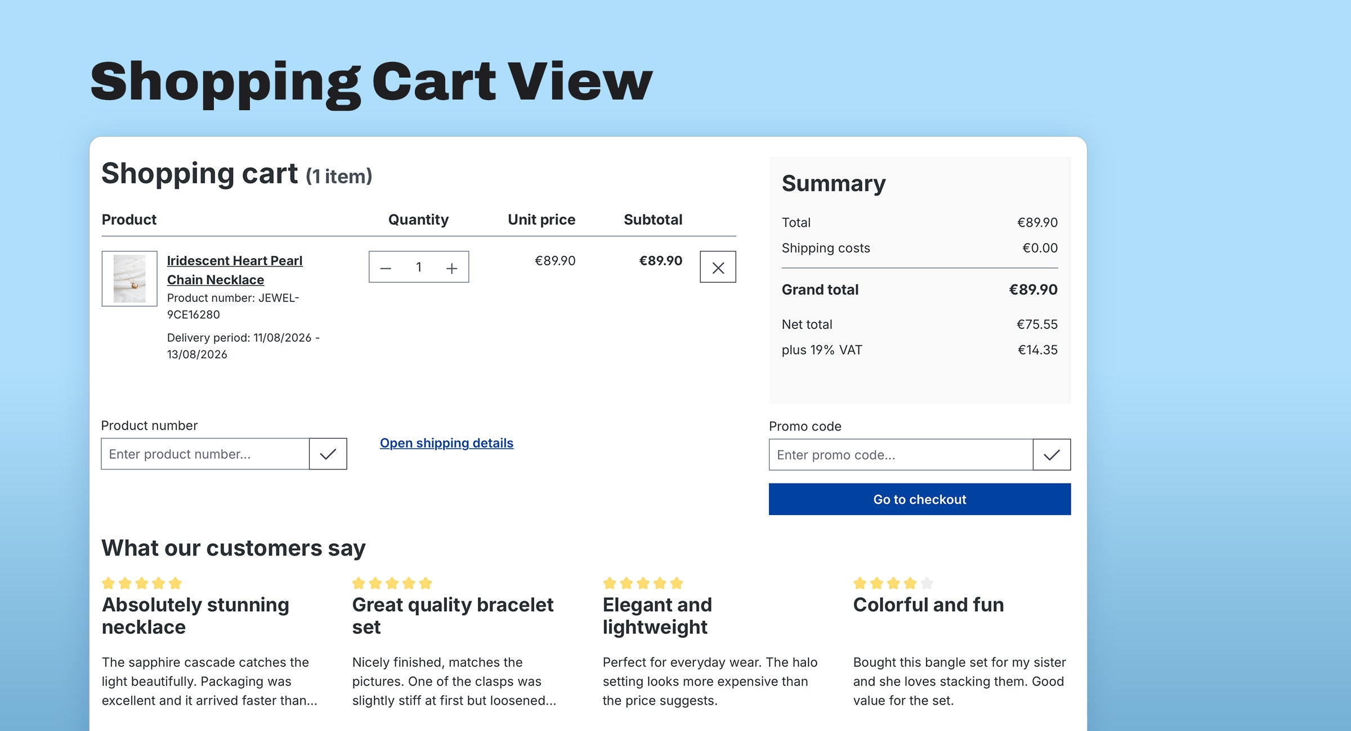Click the bangle set review body text

coord(959,682)
